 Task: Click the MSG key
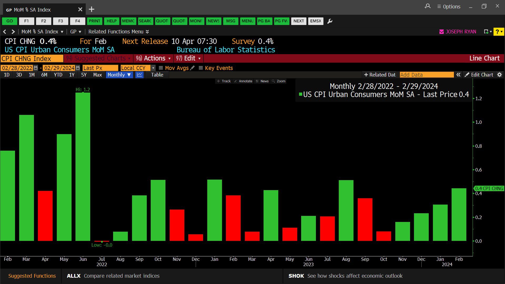click(x=231, y=21)
